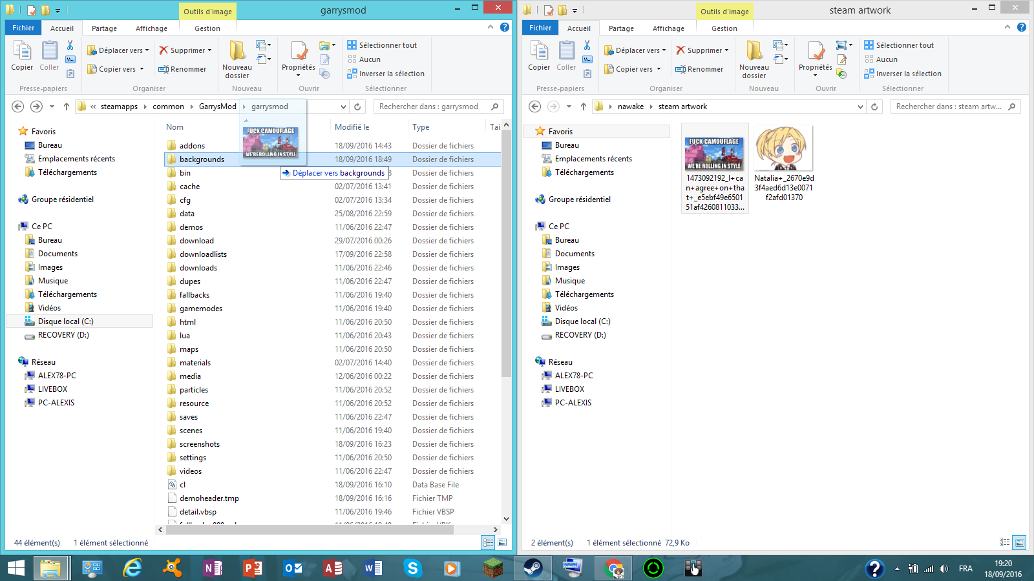Create Nouveau dossier in steam artwork window

point(754,59)
